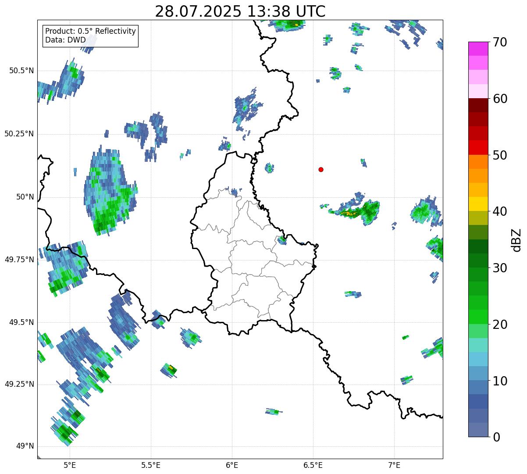The image size is (527, 474).
Task: Select the "Data: DWD" text line
Action: [x=66, y=40]
